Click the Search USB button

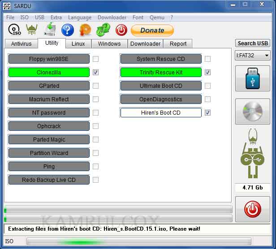pos(253,43)
